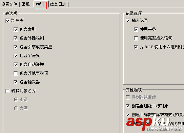This screenshot has height=133, width=184.
Task: Select the 小写 radio button
Action: [x=16, y=100]
